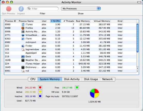
Task: Switch to the CPU tab
Action: [33, 79]
